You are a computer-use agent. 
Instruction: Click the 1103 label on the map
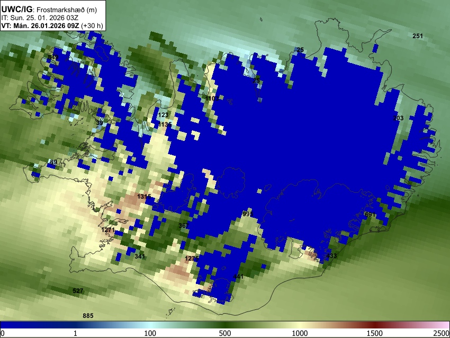212,99
